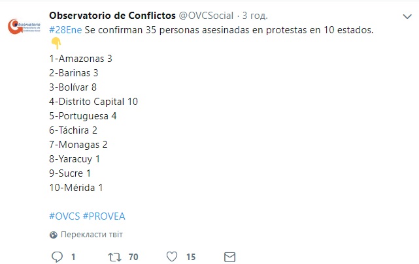The width and height of the screenshot is (419, 264).
Task: Visit the Observatorio de Conflictos profile name
Action: point(112,16)
